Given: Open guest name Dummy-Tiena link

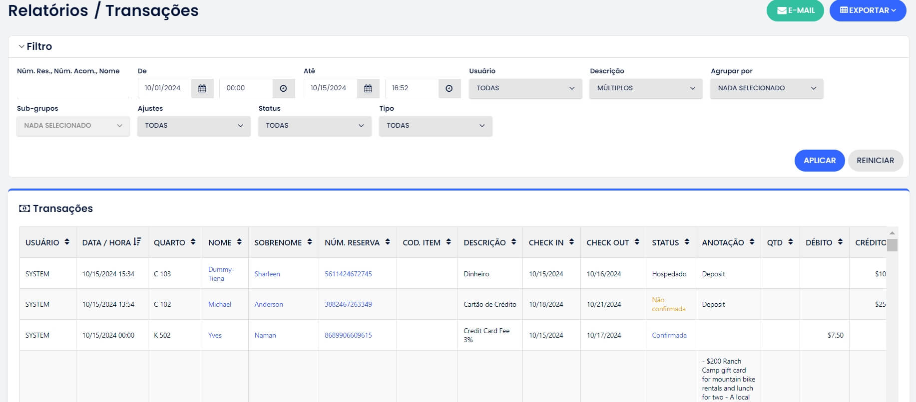Looking at the screenshot, I should pos(221,274).
